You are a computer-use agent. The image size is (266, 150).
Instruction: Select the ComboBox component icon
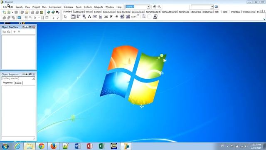click(x=128, y=17)
